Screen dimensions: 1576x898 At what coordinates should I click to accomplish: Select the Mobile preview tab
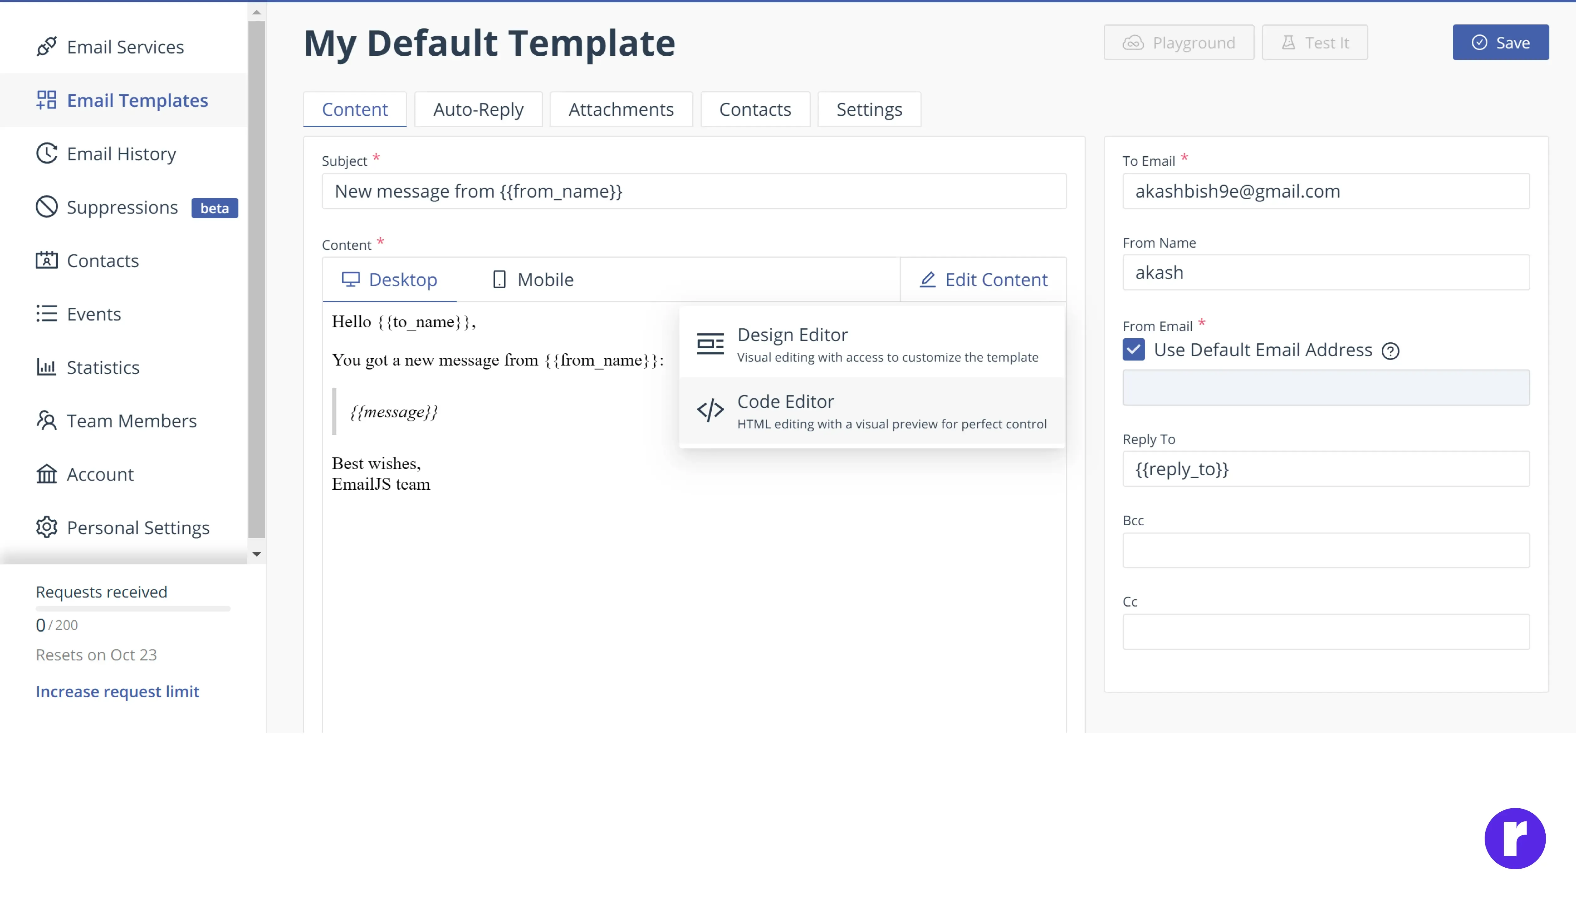533,280
